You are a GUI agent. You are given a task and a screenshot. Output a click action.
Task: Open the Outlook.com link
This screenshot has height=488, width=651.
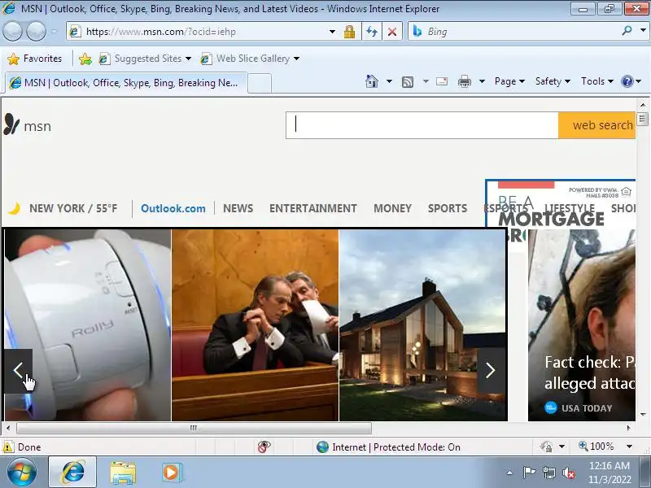(x=173, y=208)
